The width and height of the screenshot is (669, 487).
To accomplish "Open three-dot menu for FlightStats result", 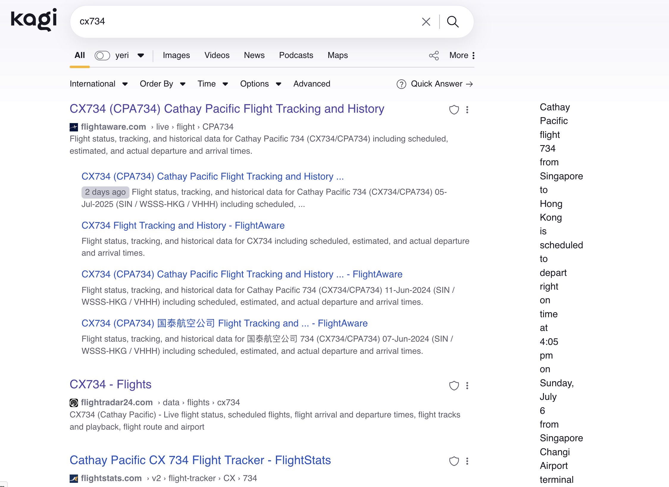I will 467,461.
